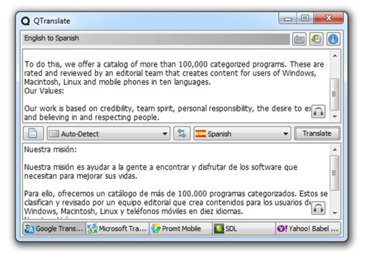Viewport: 372px width, 265px height.
Task: Switch to Microsoft Translator service tab
Action: pos(117,228)
